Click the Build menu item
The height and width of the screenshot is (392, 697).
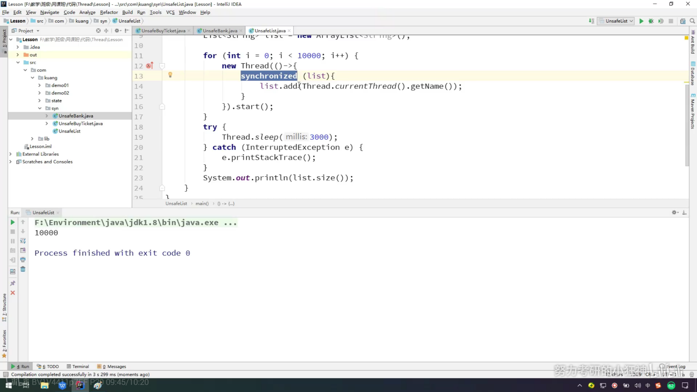[x=127, y=12]
